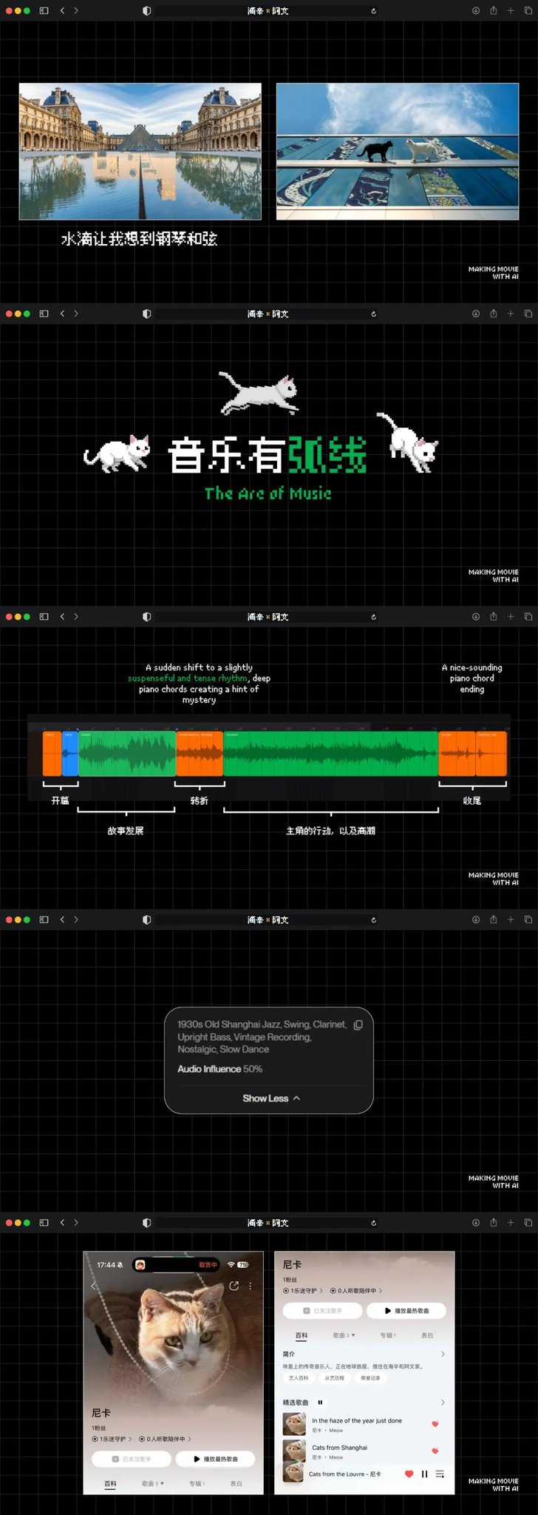This screenshot has height=1515, width=538.
Task: Expand the 简介 section chevron
Action: click(x=443, y=1354)
